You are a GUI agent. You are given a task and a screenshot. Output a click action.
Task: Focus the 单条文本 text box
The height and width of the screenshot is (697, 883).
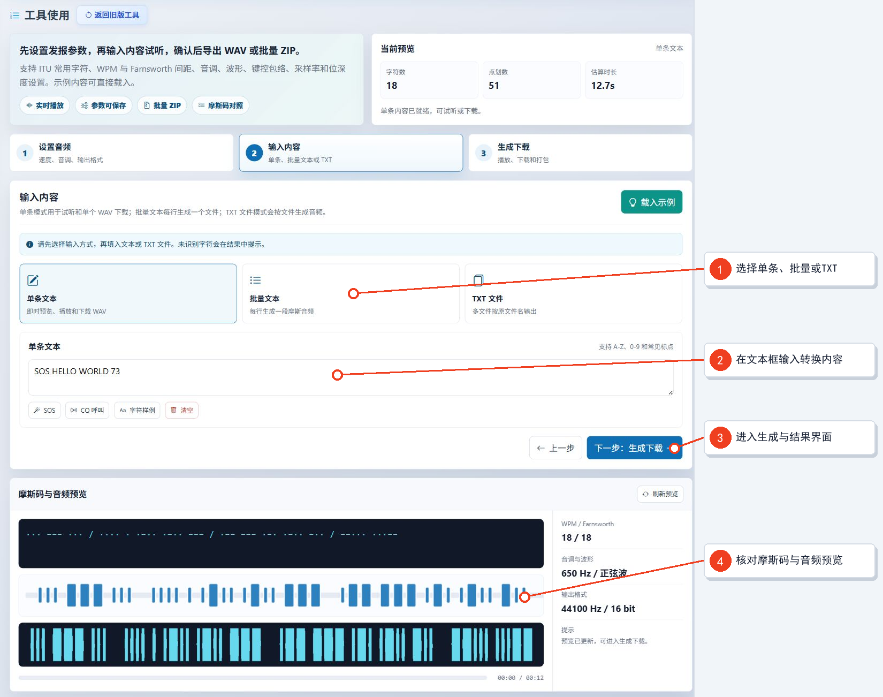351,377
